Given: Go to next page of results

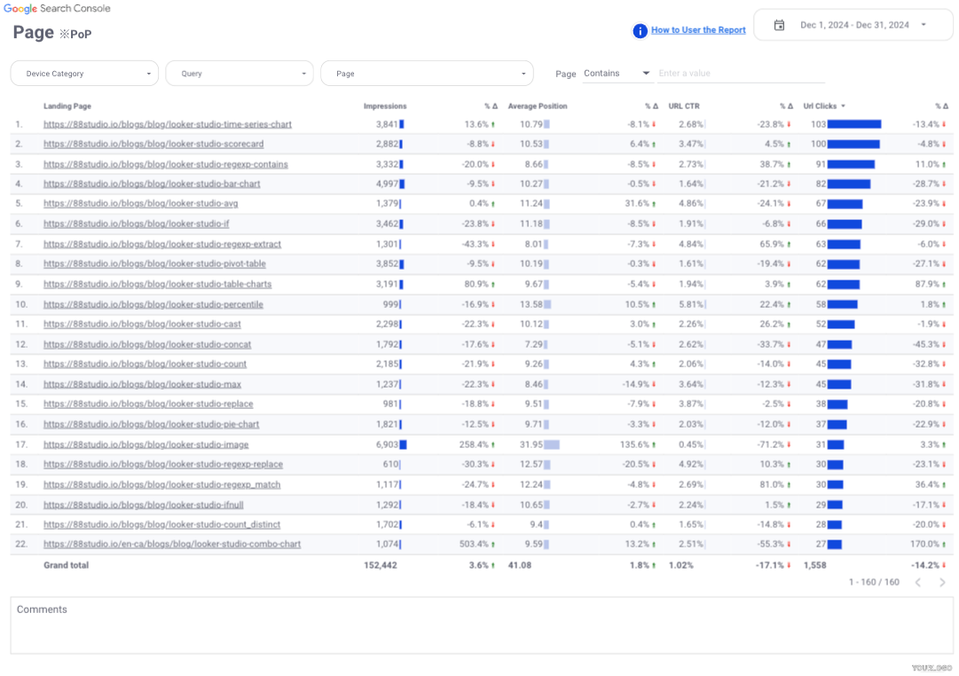Looking at the screenshot, I should coord(942,583).
